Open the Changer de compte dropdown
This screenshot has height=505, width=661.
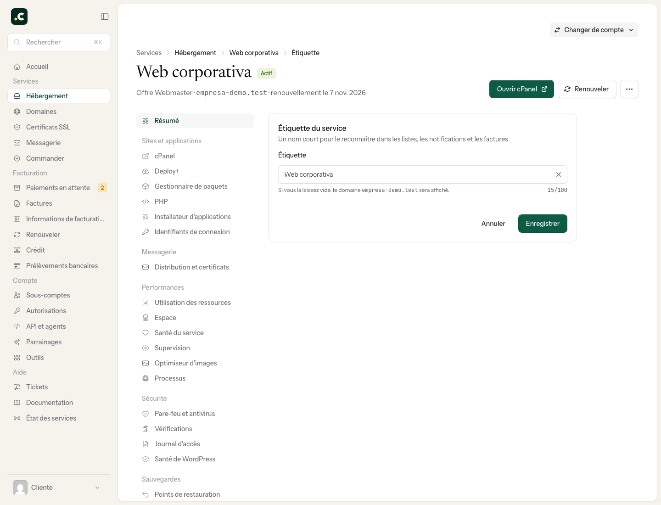[x=594, y=30]
